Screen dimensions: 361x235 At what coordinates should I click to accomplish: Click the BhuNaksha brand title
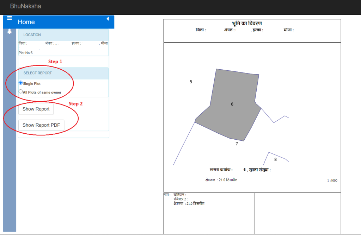pos(25,6)
